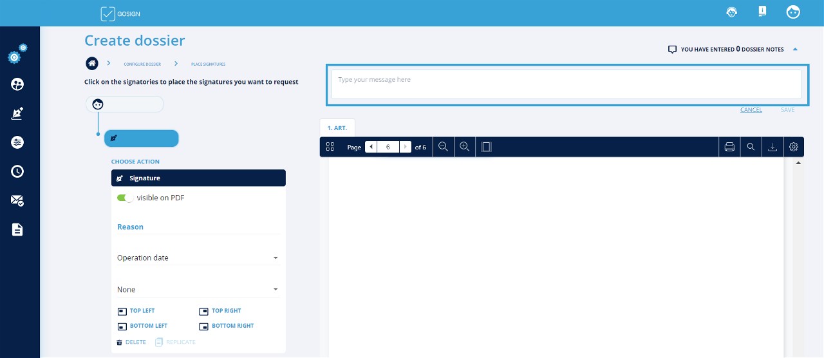This screenshot has width=824, height=358.
Task: Click the message text input field
Action: [x=566, y=84]
